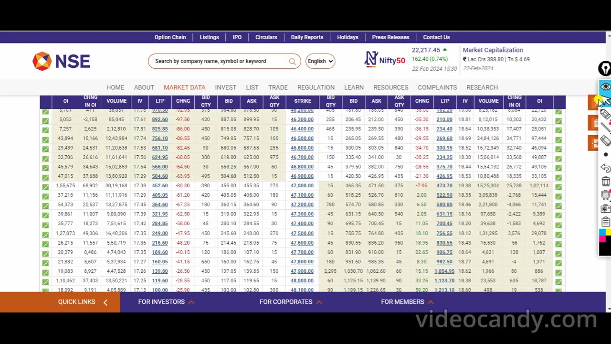Open chart icon left of OI 43,894
Image resolution: width=611 pixels, height=344 pixels.
click(x=45, y=140)
